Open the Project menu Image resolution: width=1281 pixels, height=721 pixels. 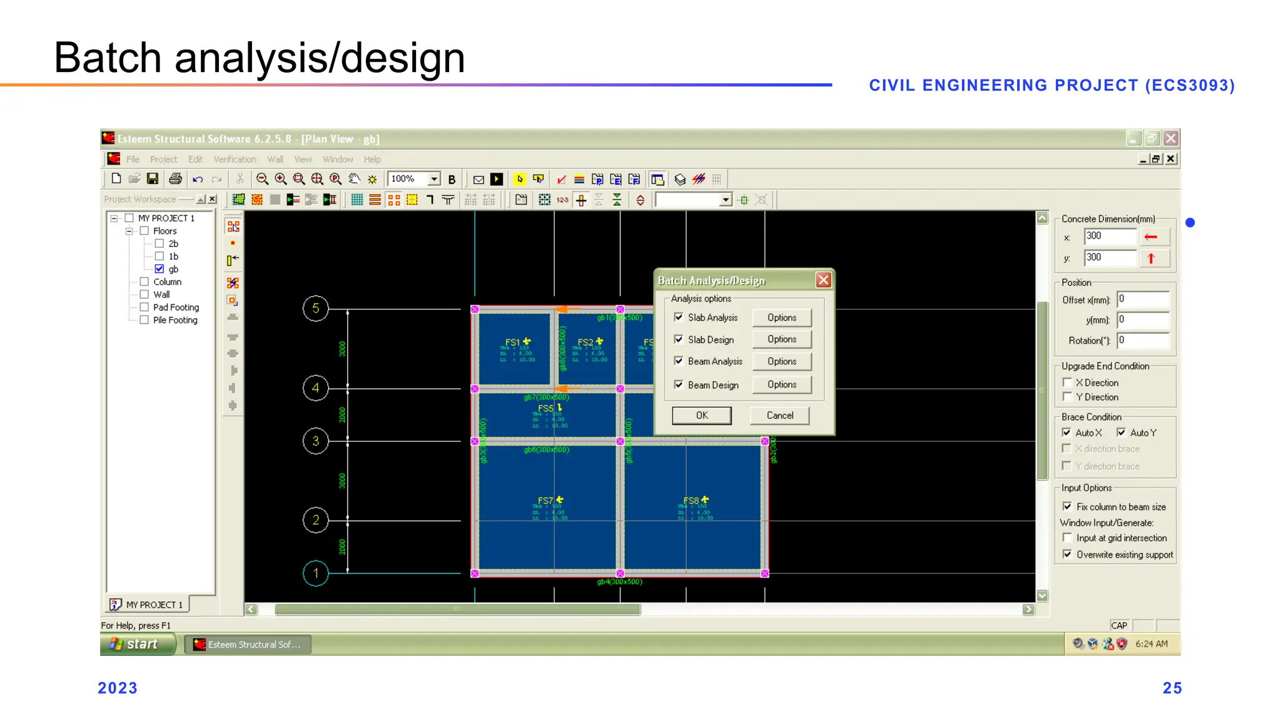pos(163,160)
